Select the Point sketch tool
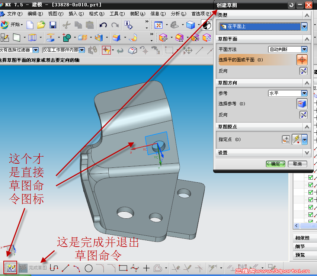This screenshot has width=317, height=276. [x=146, y=268]
